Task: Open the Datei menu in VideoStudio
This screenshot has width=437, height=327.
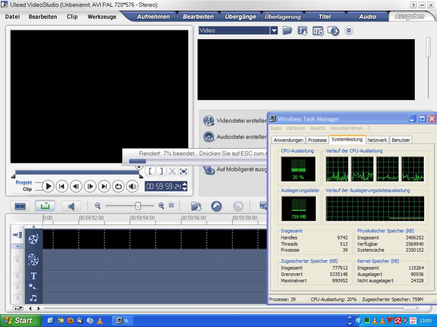Action: pos(12,17)
